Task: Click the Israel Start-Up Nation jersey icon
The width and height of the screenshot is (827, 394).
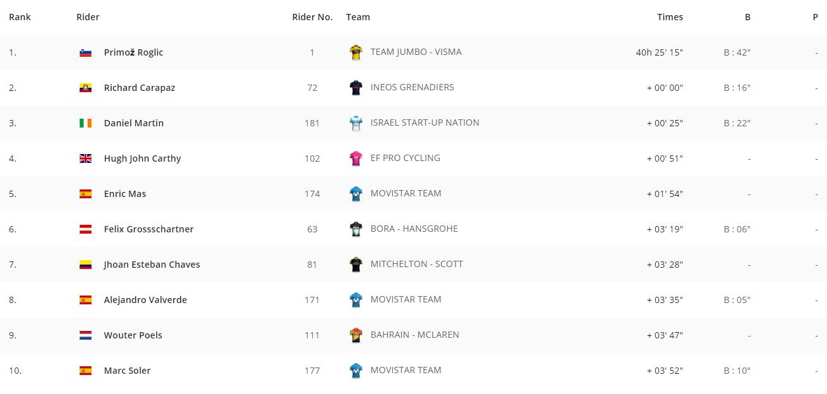Action: tap(356, 123)
